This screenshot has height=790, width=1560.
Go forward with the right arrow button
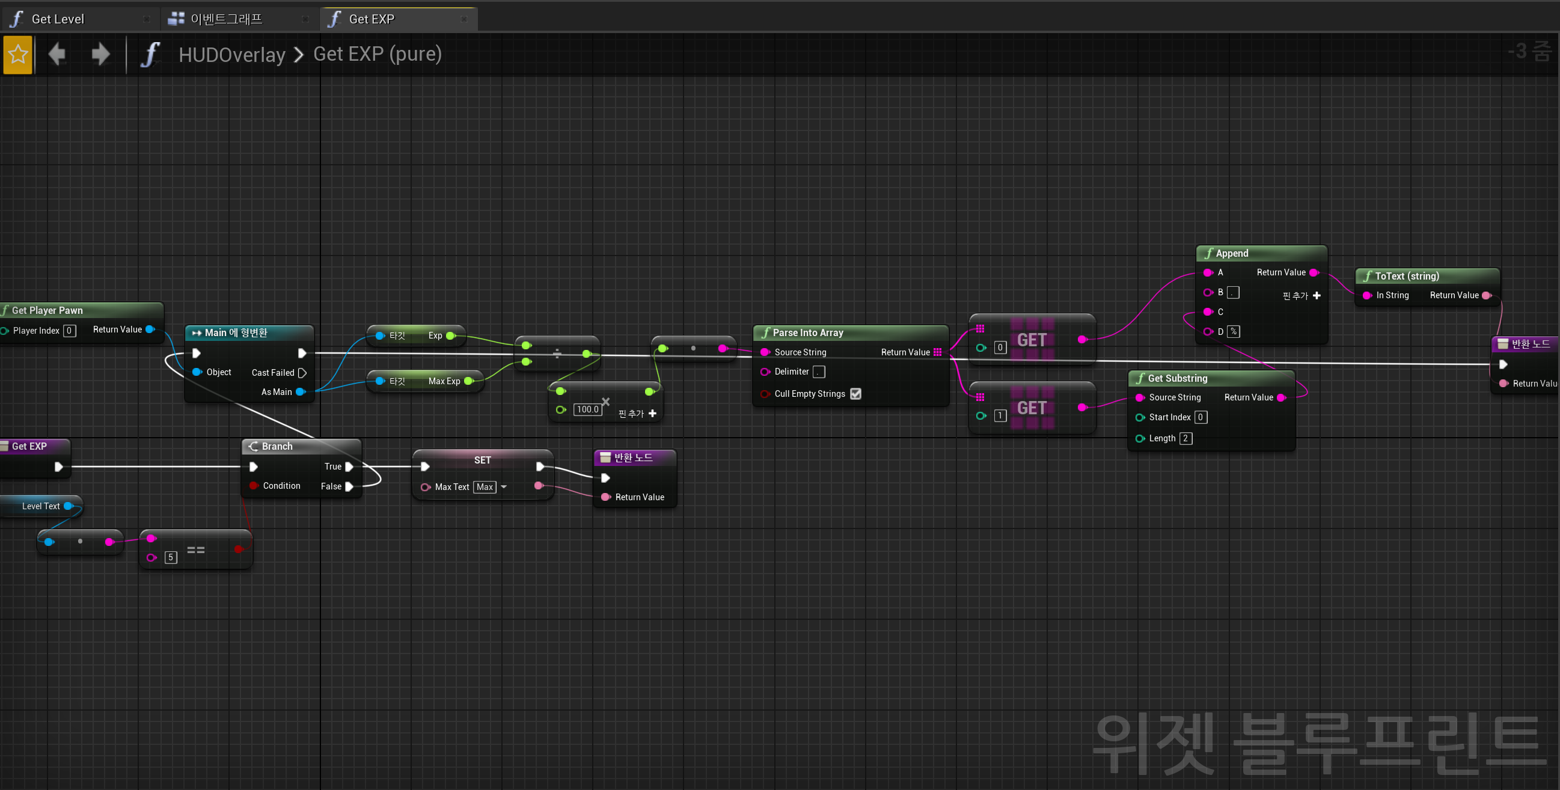click(100, 55)
